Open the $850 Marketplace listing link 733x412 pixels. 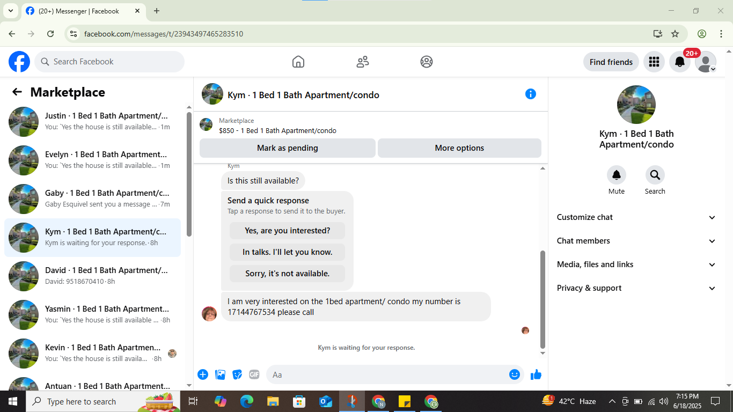pyautogui.click(x=277, y=130)
